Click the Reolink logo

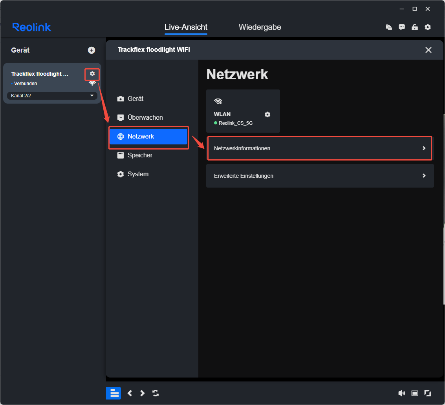[32, 27]
